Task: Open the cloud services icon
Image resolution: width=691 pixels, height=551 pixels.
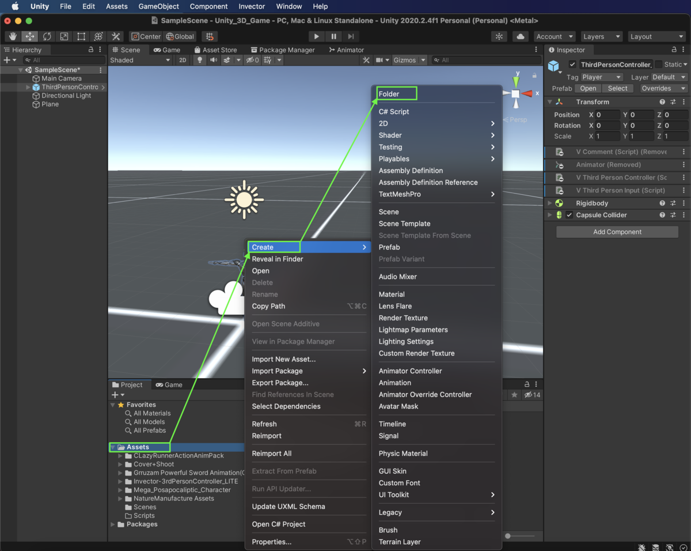Action: [x=521, y=36]
